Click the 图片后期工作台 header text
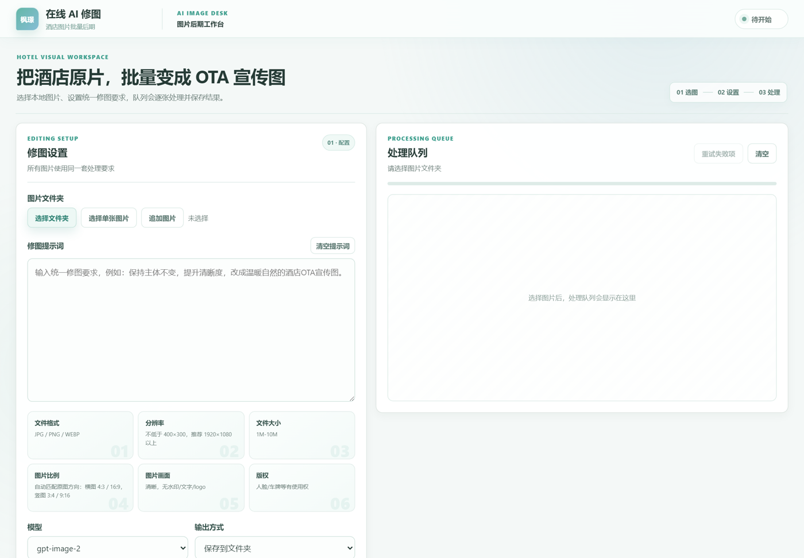The image size is (804, 558). coord(200,24)
